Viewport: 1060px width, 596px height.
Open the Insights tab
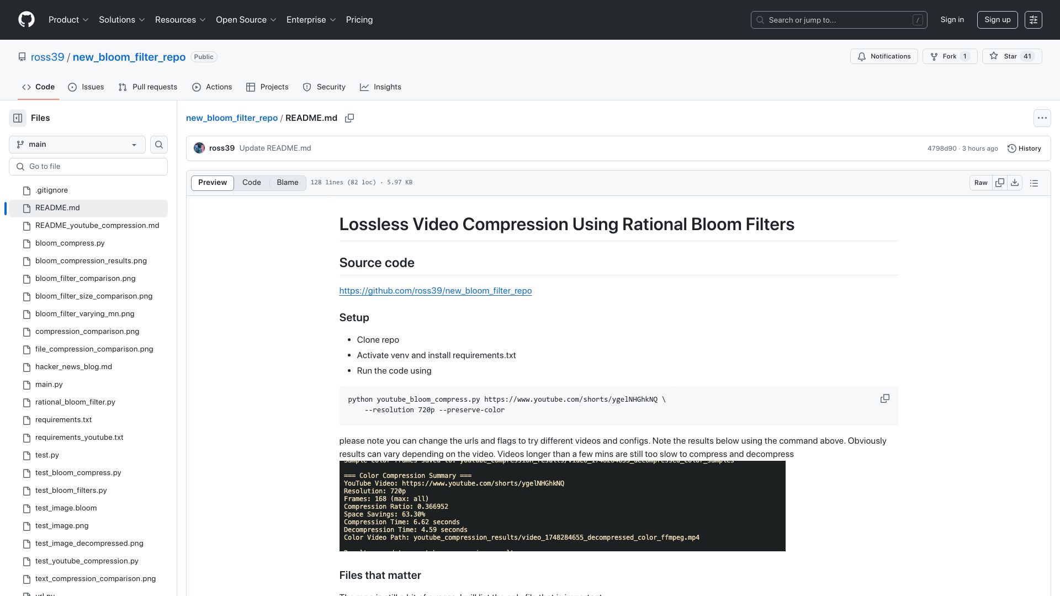point(380,87)
